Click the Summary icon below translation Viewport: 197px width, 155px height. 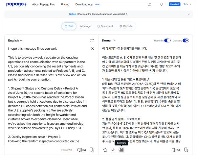[121, 150]
